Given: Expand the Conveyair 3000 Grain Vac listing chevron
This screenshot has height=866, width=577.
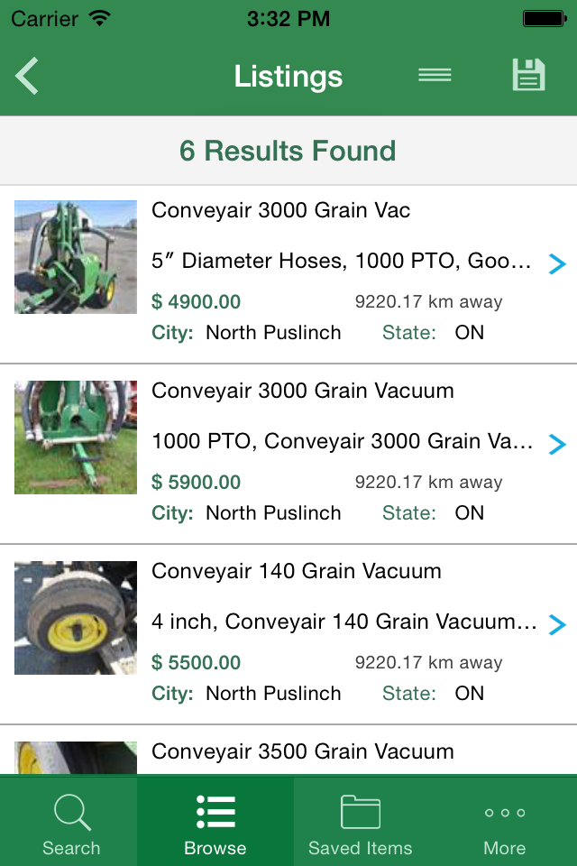Looking at the screenshot, I should click(x=558, y=264).
